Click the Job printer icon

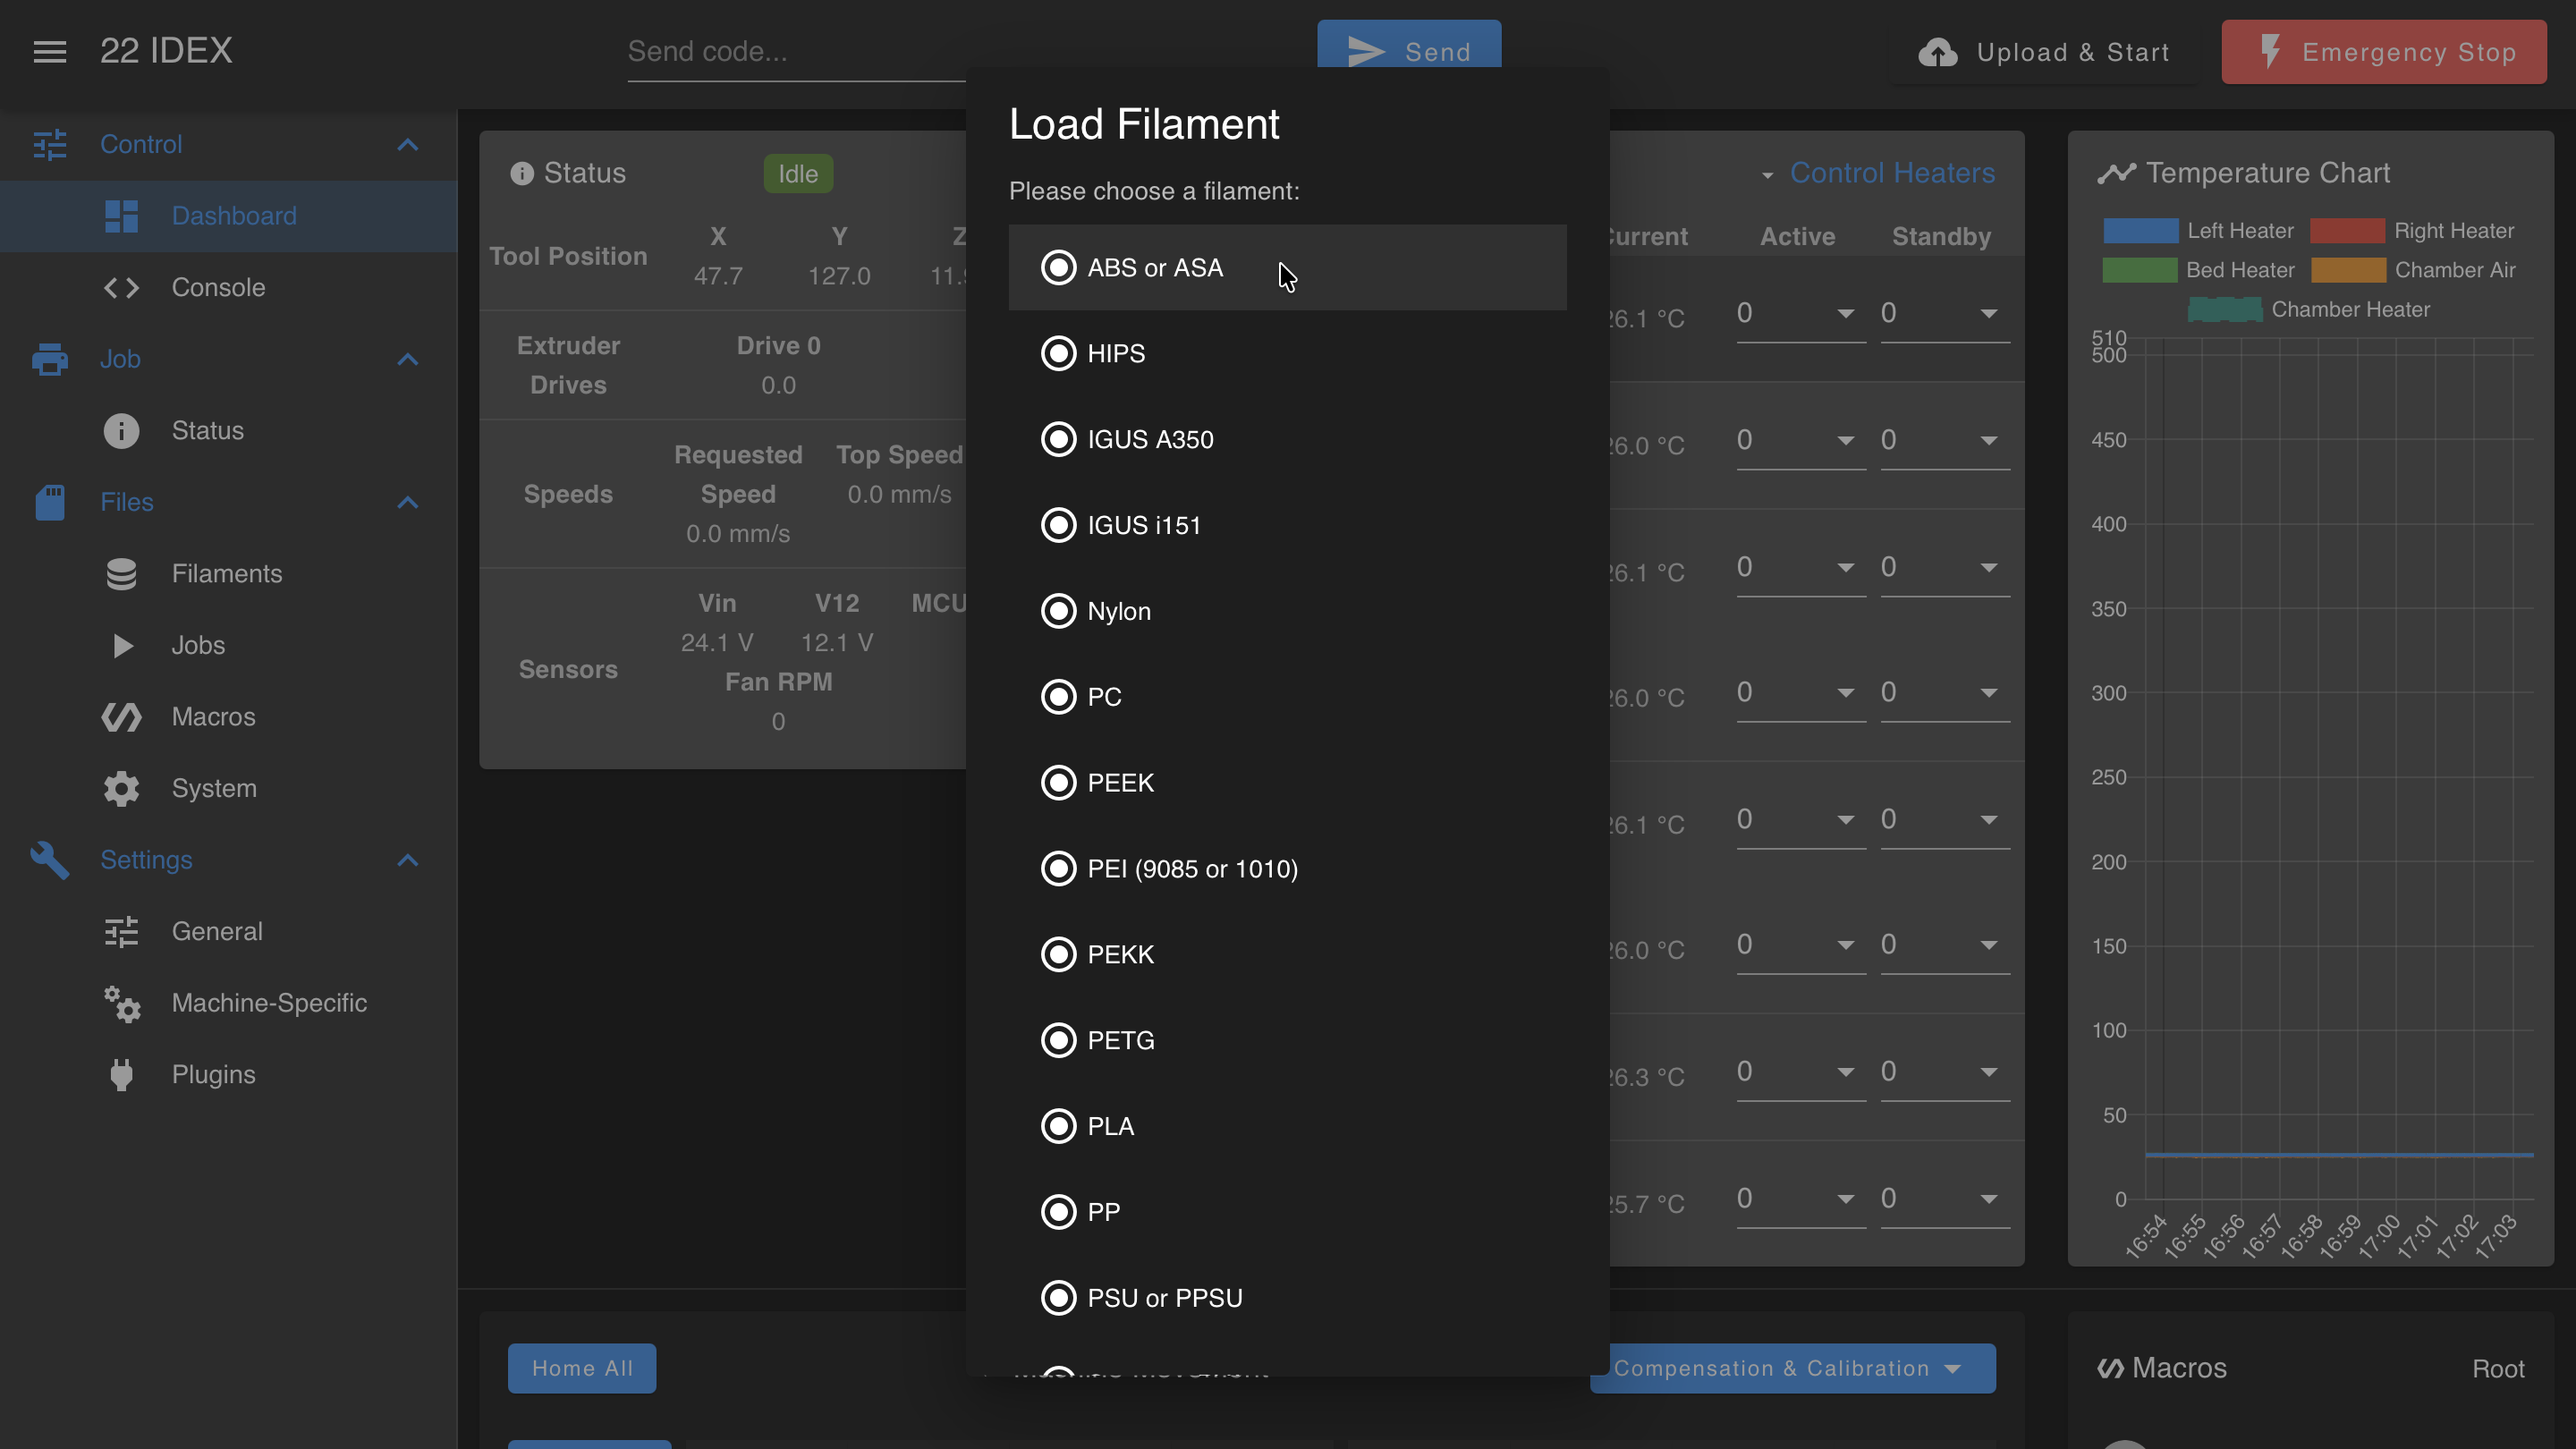click(50, 359)
